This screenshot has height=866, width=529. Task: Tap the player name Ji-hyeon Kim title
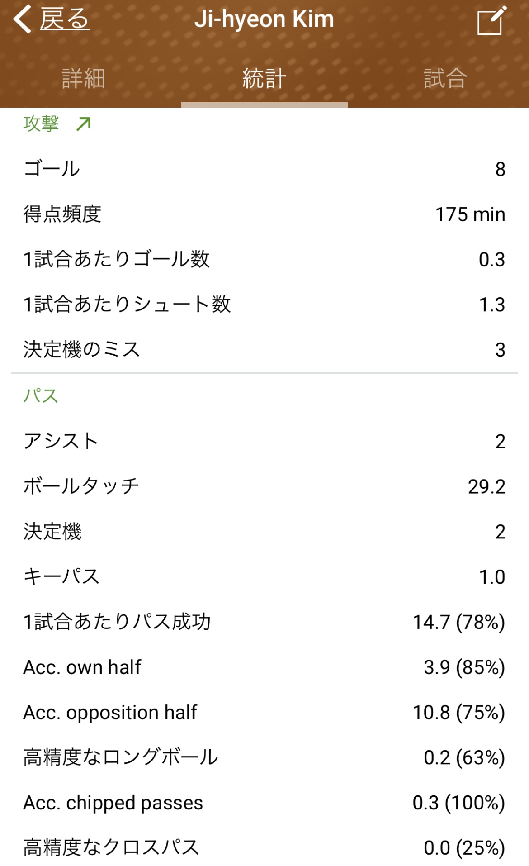point(264,19)
